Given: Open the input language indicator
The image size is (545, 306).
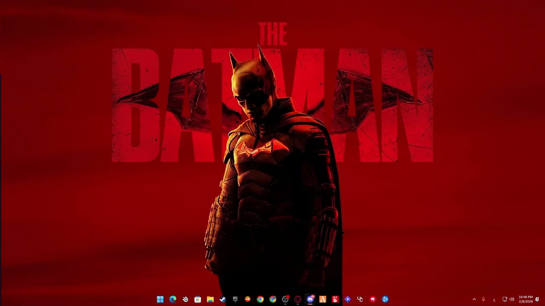Looking at the screenshot, I should click(494, 300).
